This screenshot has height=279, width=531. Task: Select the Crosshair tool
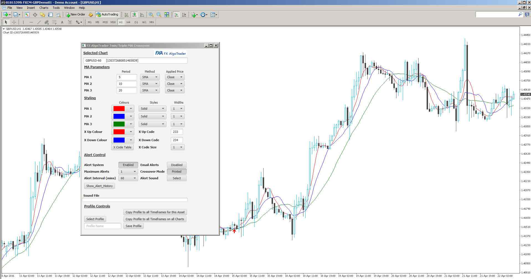coord(14,22)
